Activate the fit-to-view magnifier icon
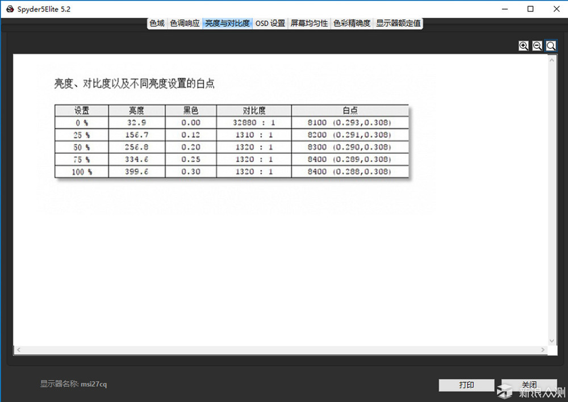 pyautogui.click(x=550, y=45)
